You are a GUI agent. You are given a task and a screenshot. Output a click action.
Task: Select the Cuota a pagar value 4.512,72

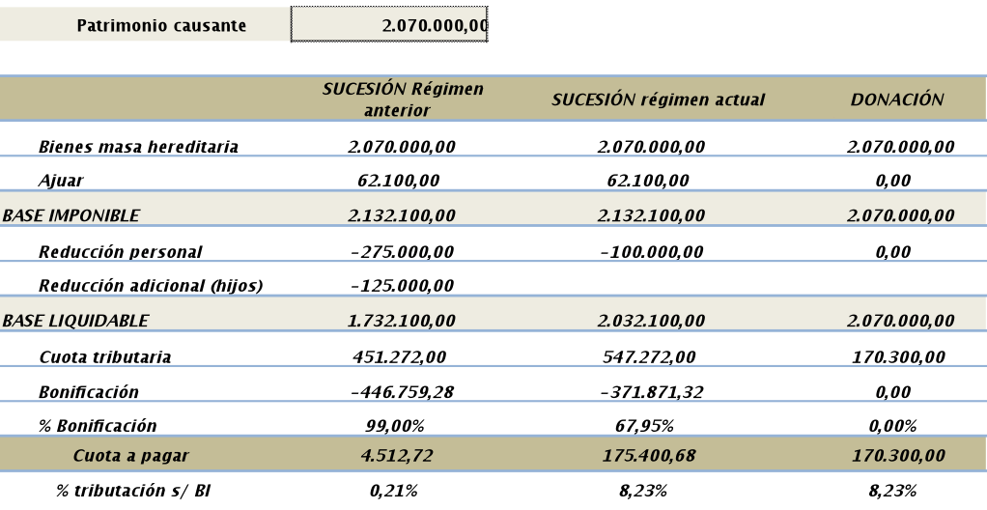pos(403,456)
